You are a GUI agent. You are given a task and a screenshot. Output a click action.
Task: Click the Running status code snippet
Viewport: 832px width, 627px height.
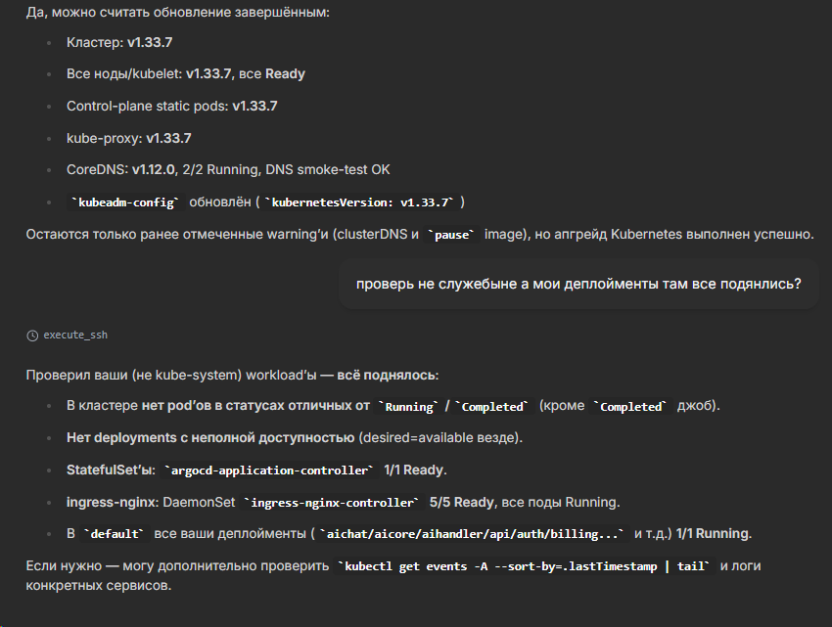click(410, 406)
